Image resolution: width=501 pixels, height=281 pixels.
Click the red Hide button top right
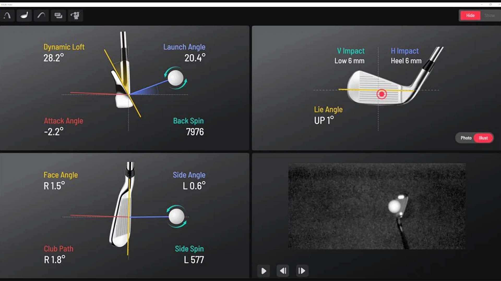pyautogui.click(x=470, y=15)
